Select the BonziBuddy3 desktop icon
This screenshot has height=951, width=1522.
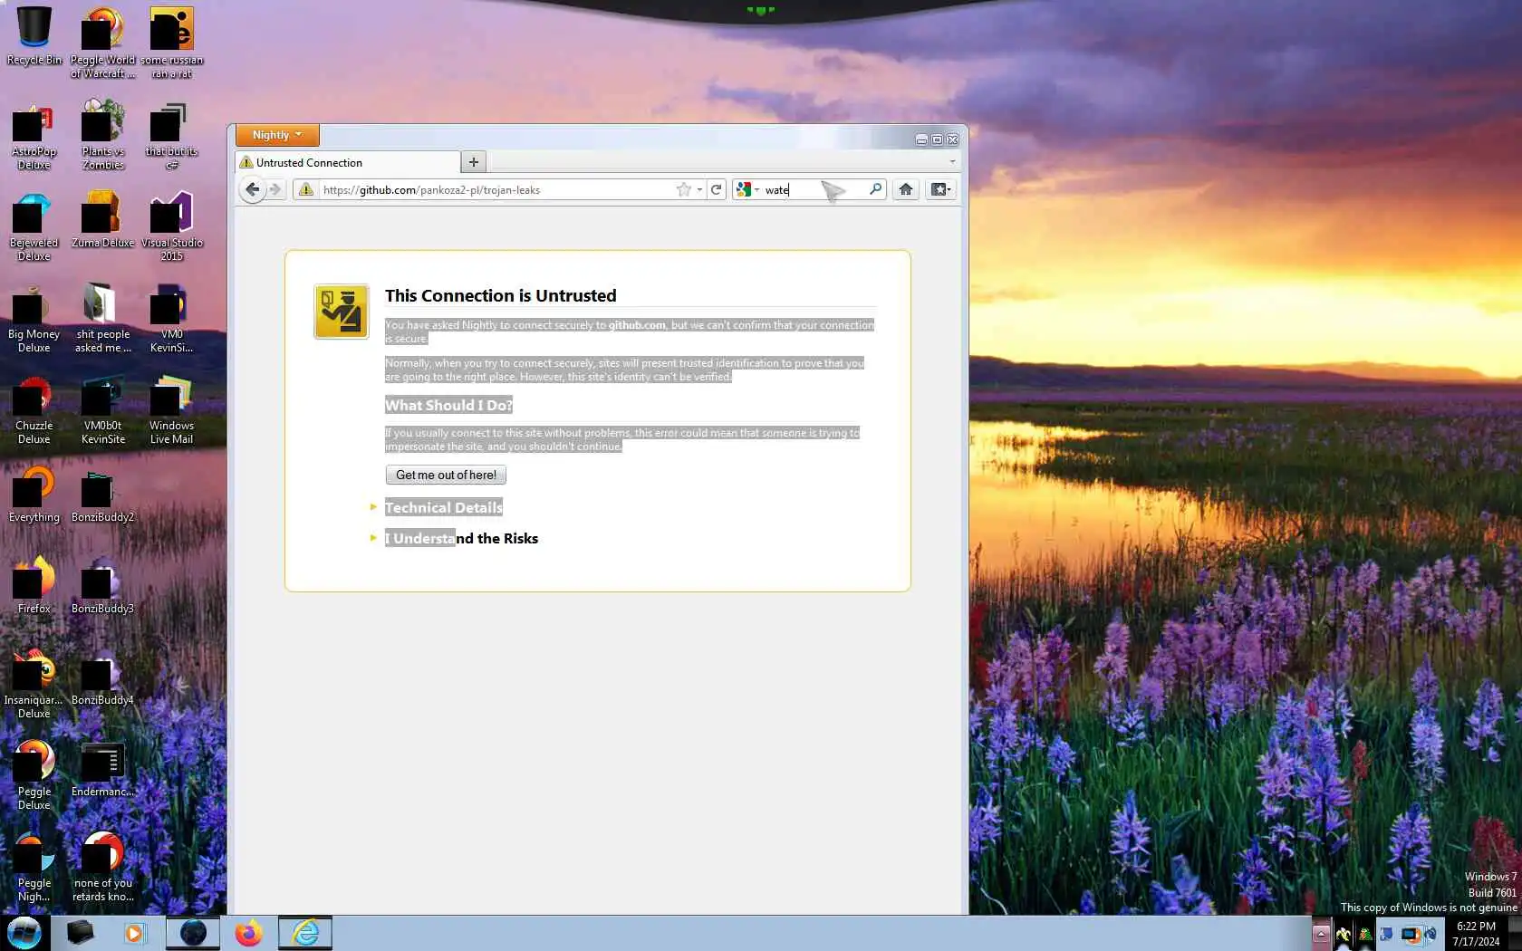(x=102, y=587)
